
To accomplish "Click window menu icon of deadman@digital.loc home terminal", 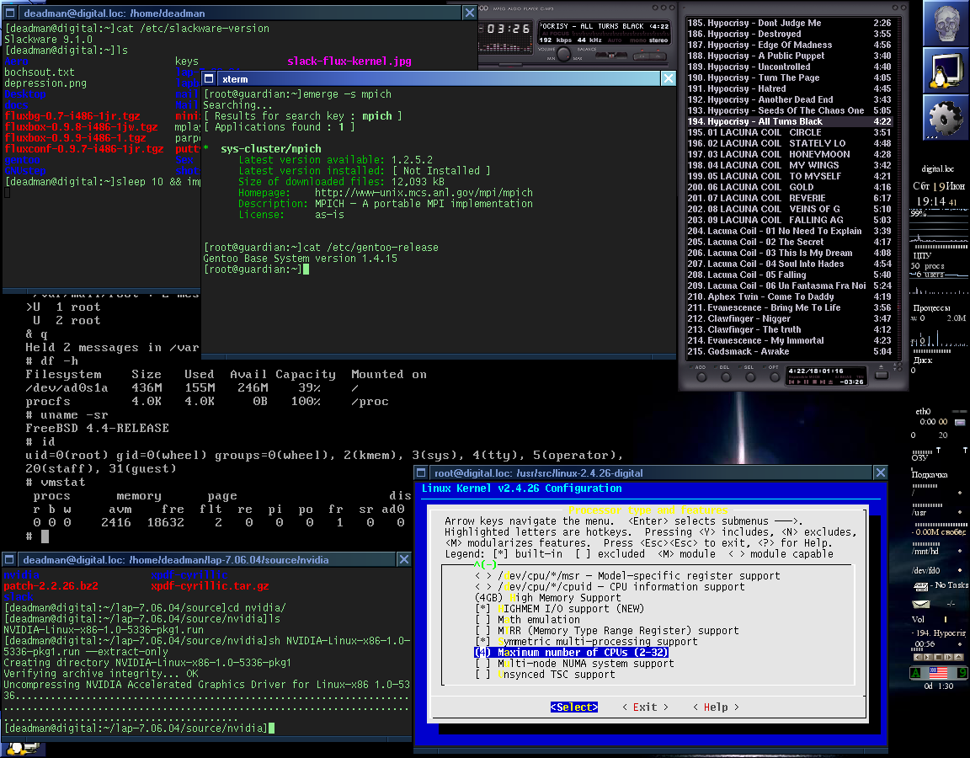I will coord(10,13).
